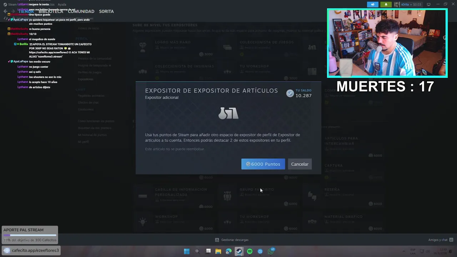Screen dimensions: 457x257
Task: Open File Explorer from the taskbar
Action: coord(218,251)
